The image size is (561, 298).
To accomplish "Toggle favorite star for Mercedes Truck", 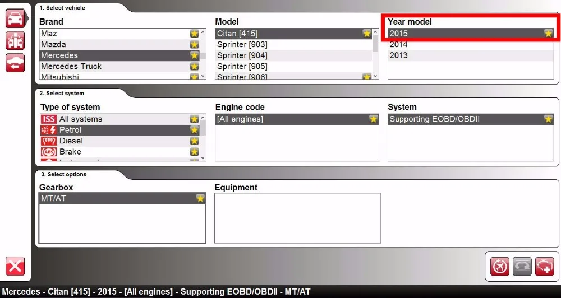I will (194, 67).
